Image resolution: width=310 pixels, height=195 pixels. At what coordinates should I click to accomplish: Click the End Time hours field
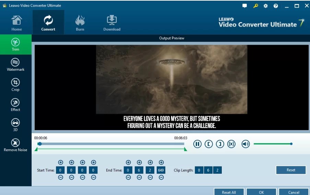click(x=128, y=170)
